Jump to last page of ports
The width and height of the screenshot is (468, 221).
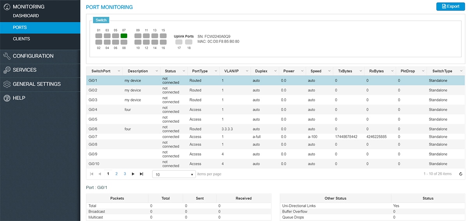(142, 174)
